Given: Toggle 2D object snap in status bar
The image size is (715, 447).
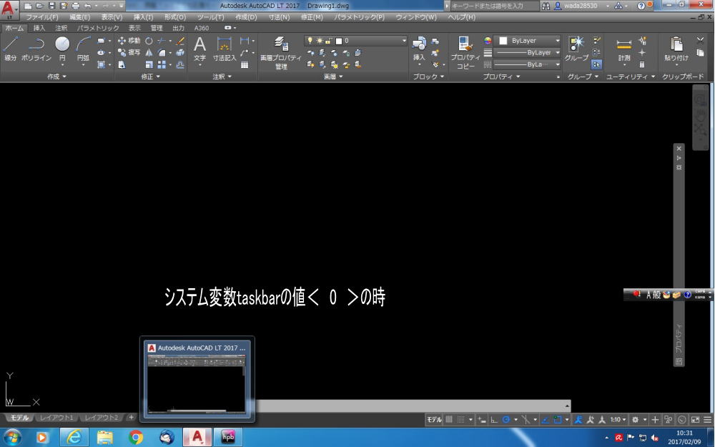Looking at the screenshot, I should (557, 420).
